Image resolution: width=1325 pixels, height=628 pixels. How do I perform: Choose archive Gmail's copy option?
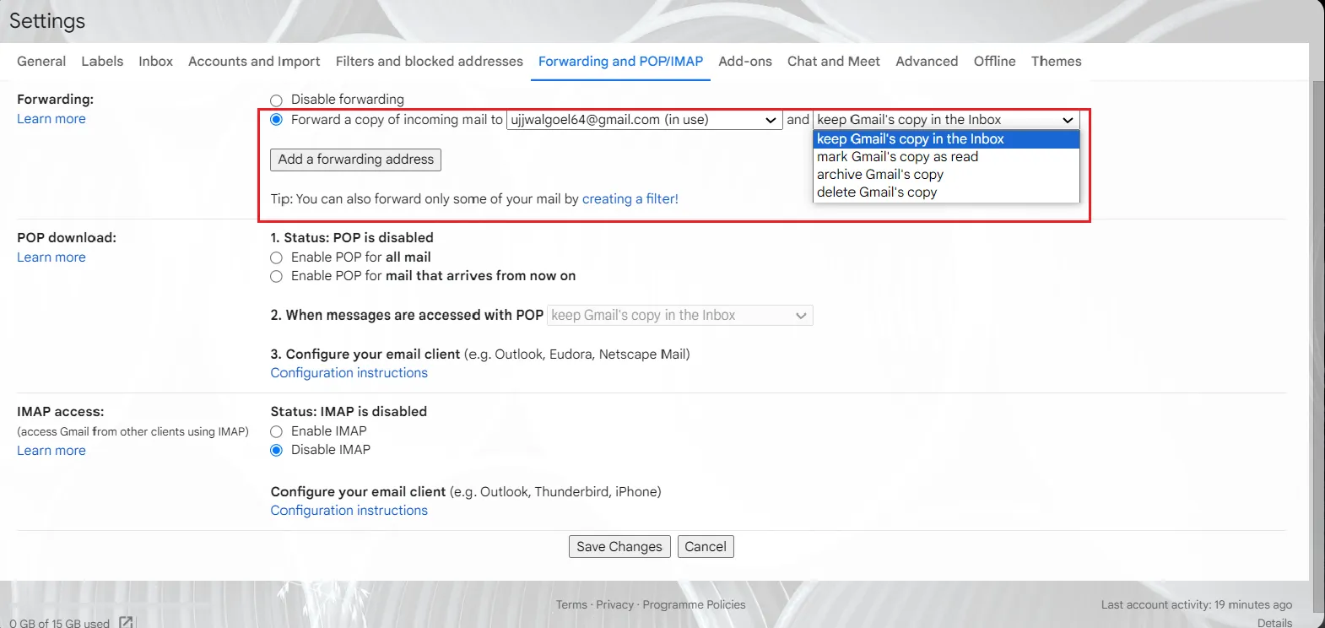(946, 175)
